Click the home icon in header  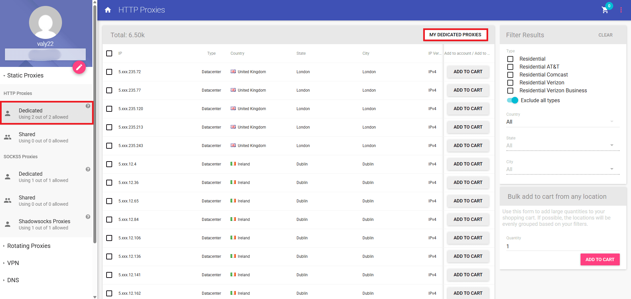(108, 10)
